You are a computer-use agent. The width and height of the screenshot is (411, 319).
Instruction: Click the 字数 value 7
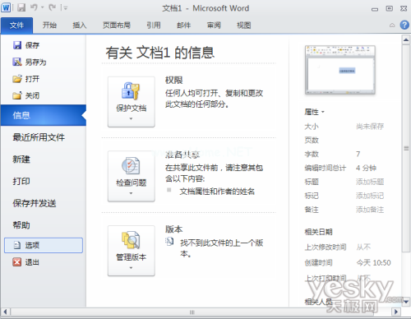tap(358, 154)
